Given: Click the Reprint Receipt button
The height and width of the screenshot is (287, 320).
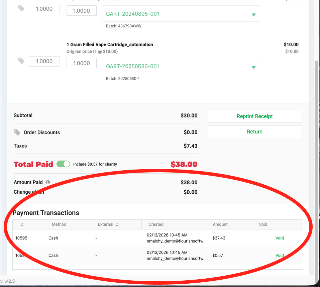Looking at the screenshot, I should (254, 116).
